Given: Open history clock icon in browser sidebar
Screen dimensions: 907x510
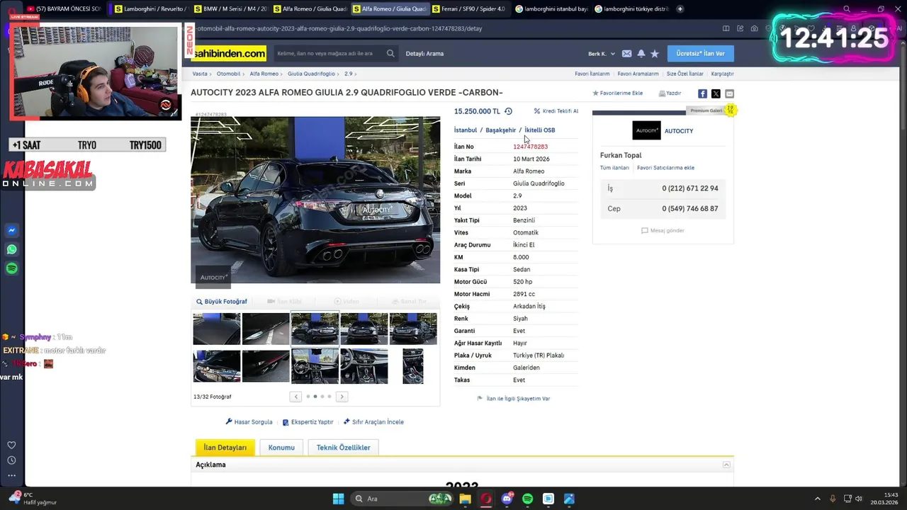Looking at the screenshot, I should 11,460.
